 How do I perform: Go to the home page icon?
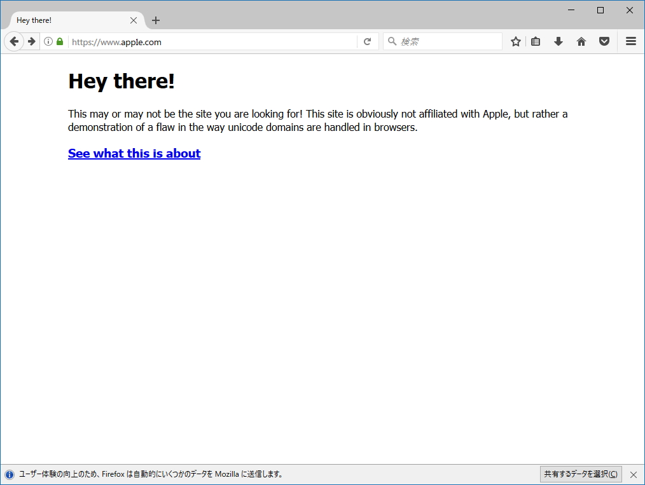[x=581, y=41]
